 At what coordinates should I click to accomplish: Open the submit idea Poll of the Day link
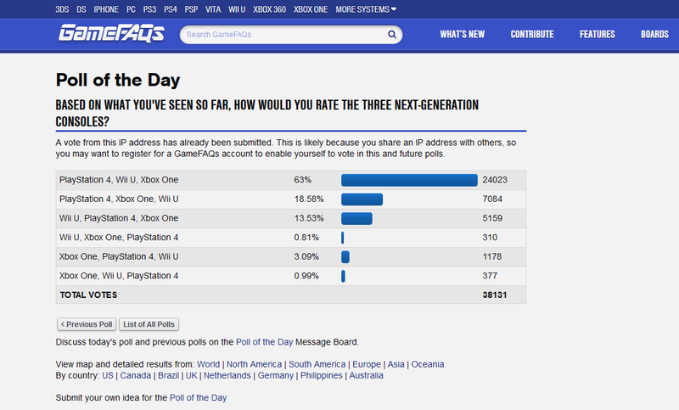click(198, 397)
